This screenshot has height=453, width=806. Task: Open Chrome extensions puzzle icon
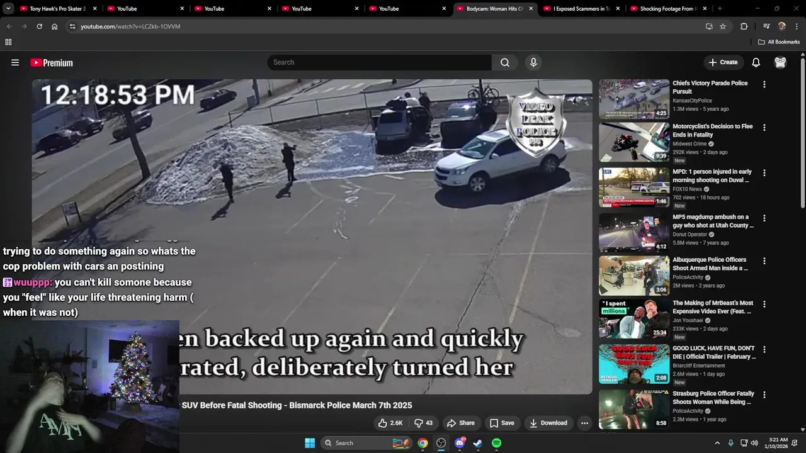coord(744,26)
